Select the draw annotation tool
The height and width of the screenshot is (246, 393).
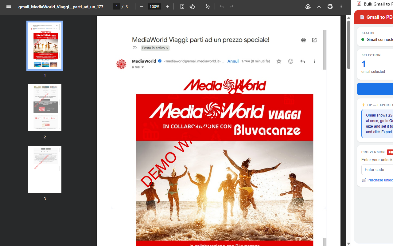tap(208, 6)
